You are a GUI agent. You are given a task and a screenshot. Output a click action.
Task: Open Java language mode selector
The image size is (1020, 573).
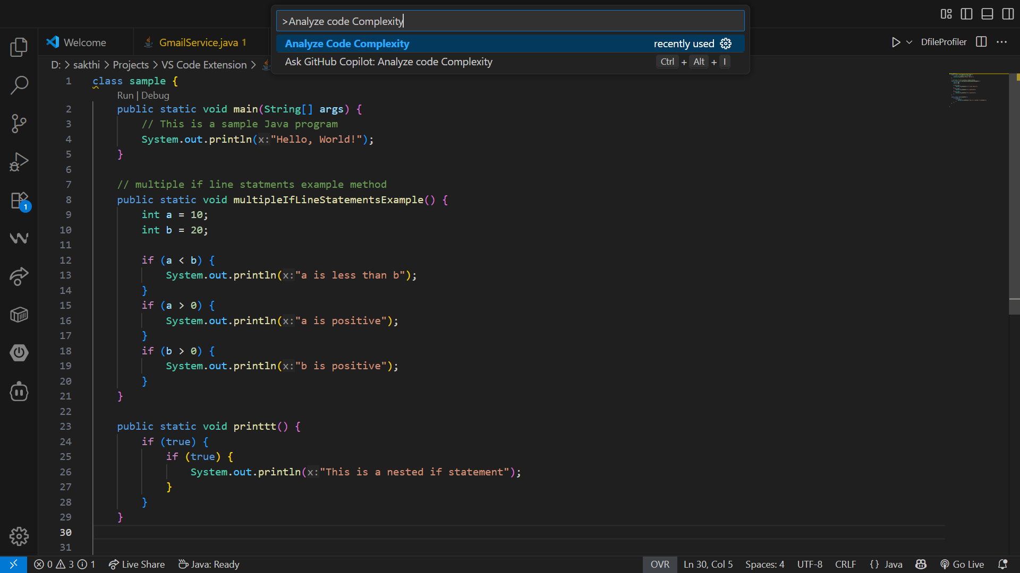coord(893,565)
